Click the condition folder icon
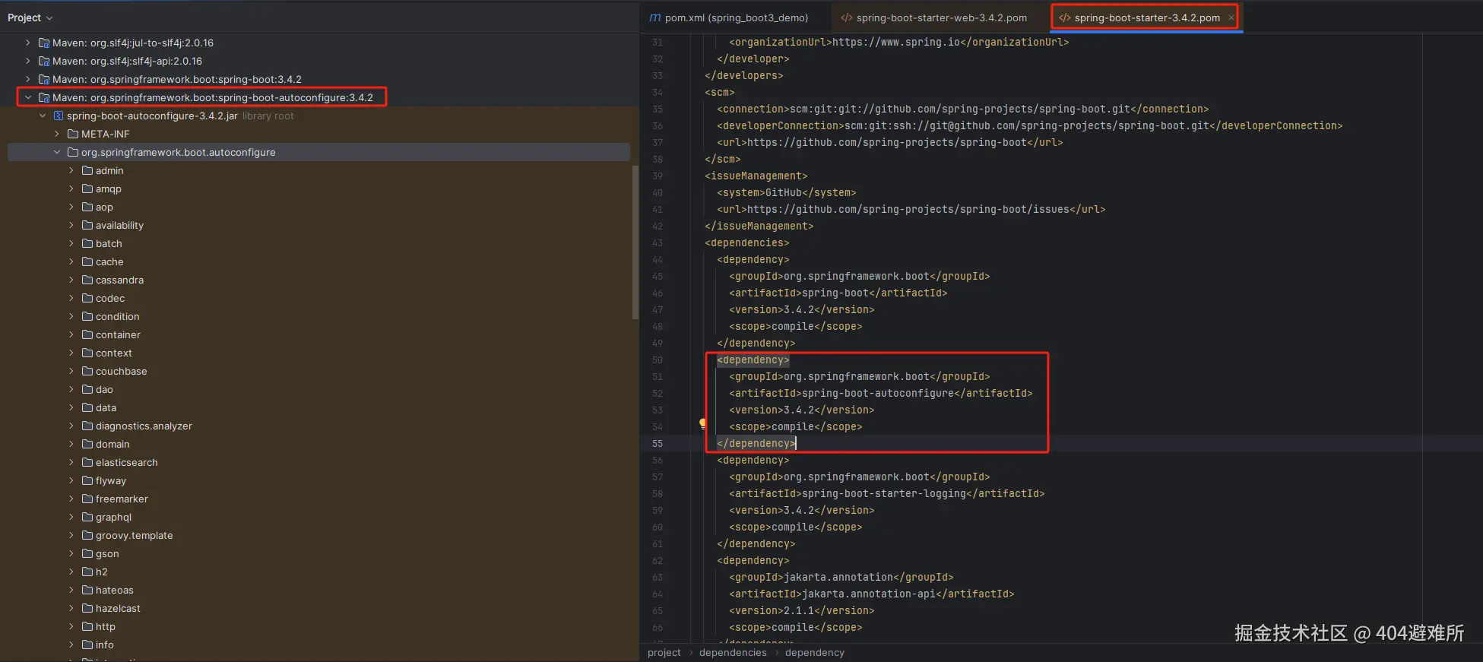Viewport: 1483px width, 662px height. click(x=87, y=316)
